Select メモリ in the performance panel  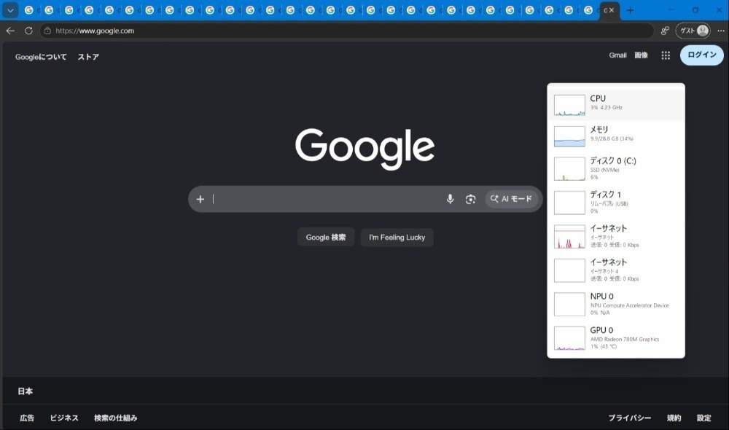[616, 136]
